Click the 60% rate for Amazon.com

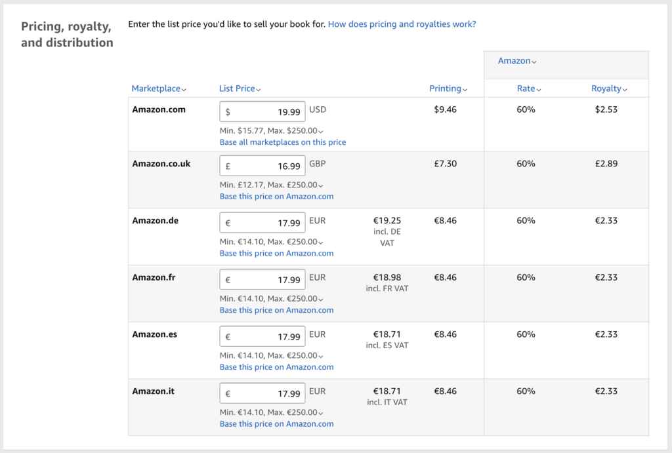click(x=526, y=109)
